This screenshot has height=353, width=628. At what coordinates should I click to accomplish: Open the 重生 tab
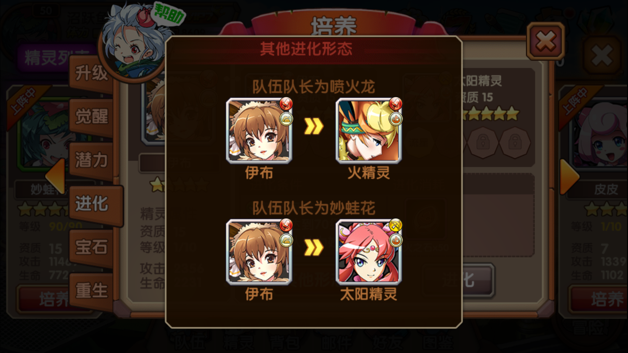coord(91,291)
